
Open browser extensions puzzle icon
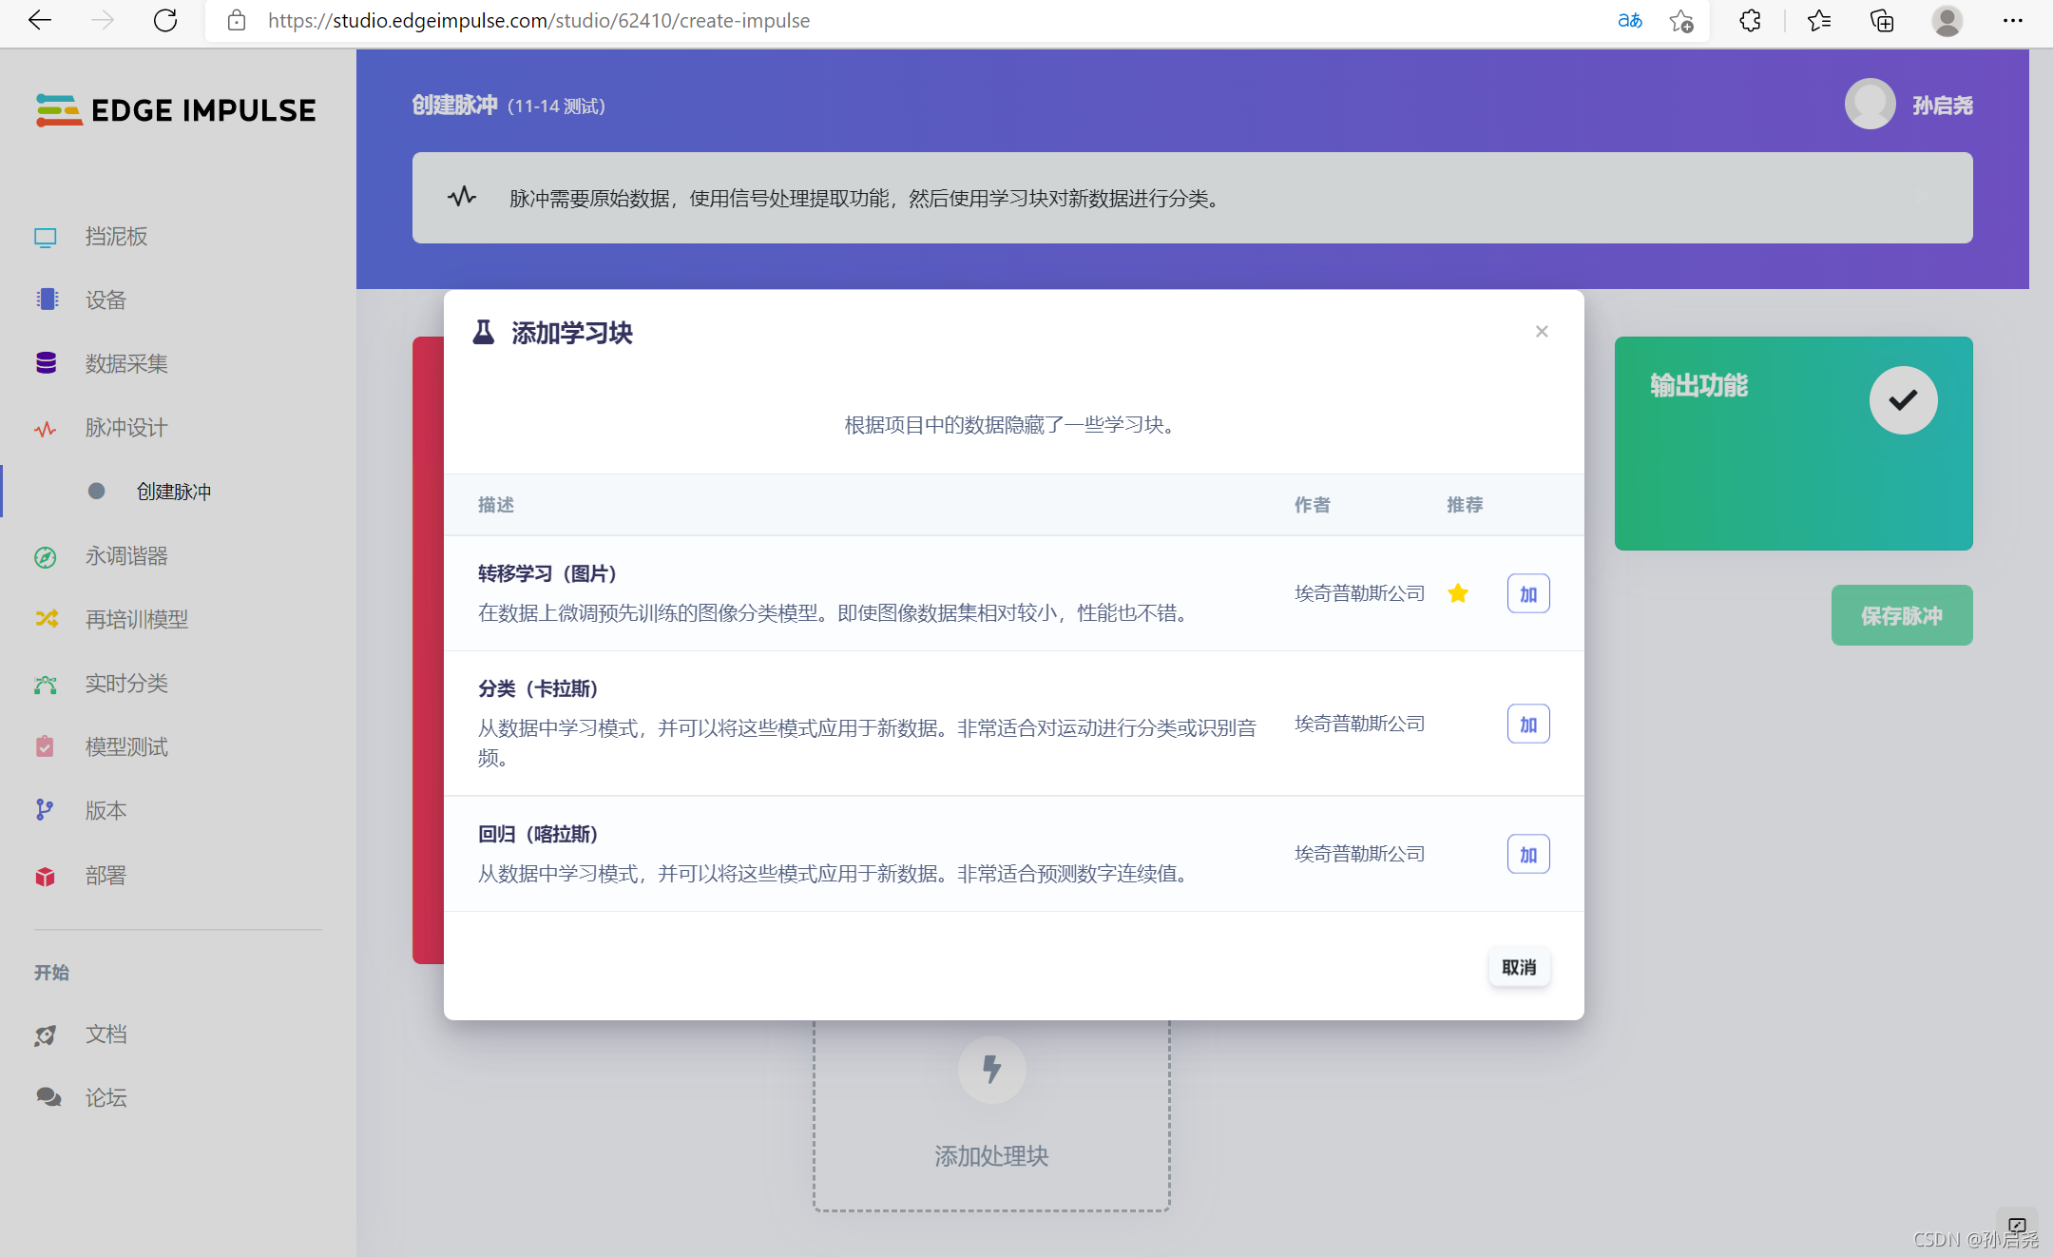[1750, 21]
